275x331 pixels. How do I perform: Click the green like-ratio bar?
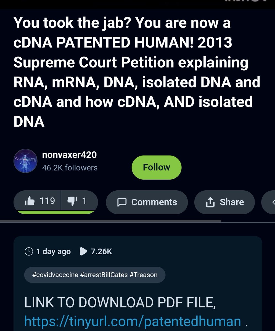[x=55, y=212]
